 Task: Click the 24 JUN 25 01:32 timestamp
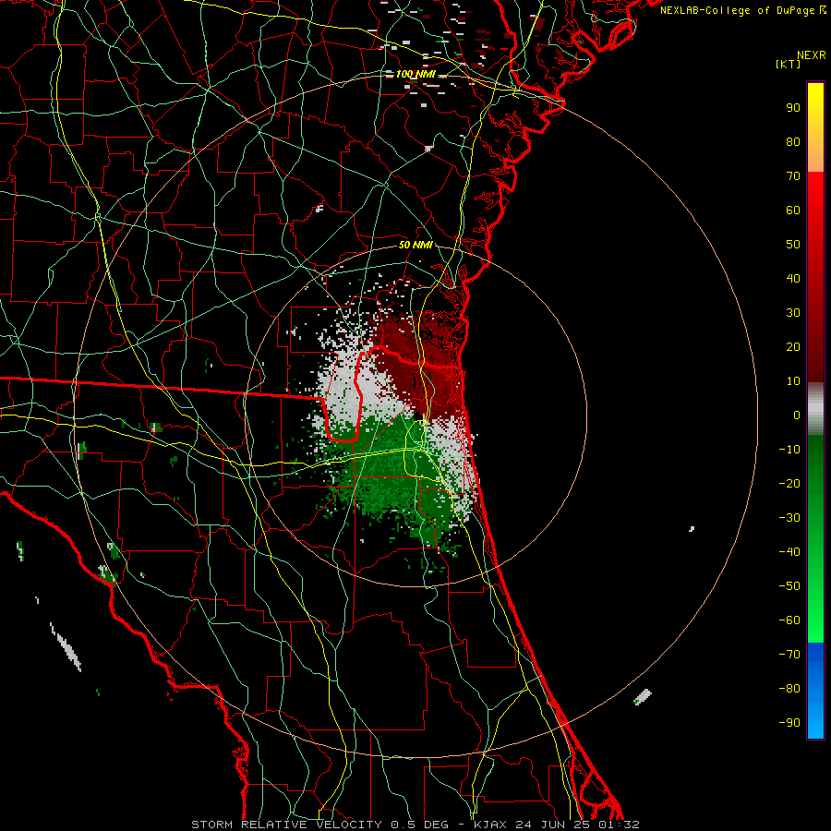576,825
